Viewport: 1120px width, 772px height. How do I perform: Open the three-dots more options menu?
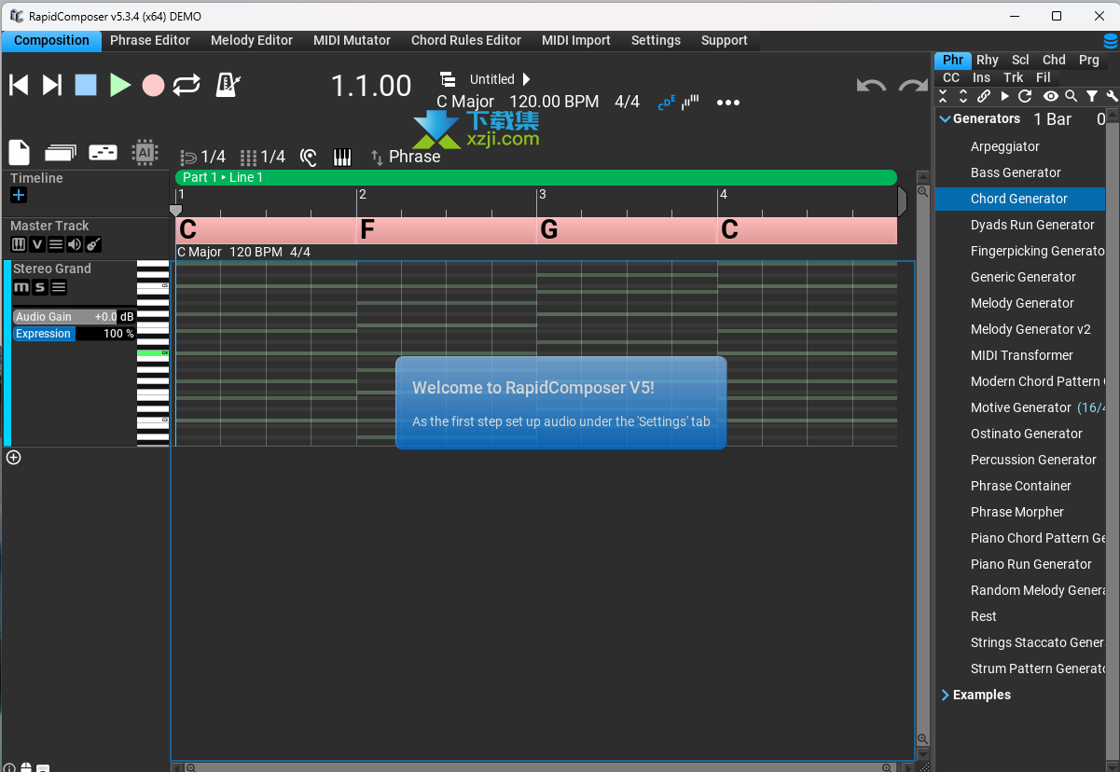tap(728, 103)
